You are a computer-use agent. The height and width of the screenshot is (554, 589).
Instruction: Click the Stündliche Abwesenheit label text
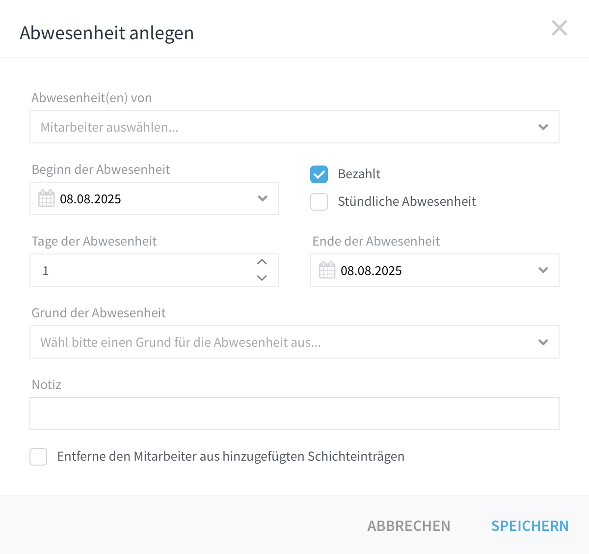point(407,201)
